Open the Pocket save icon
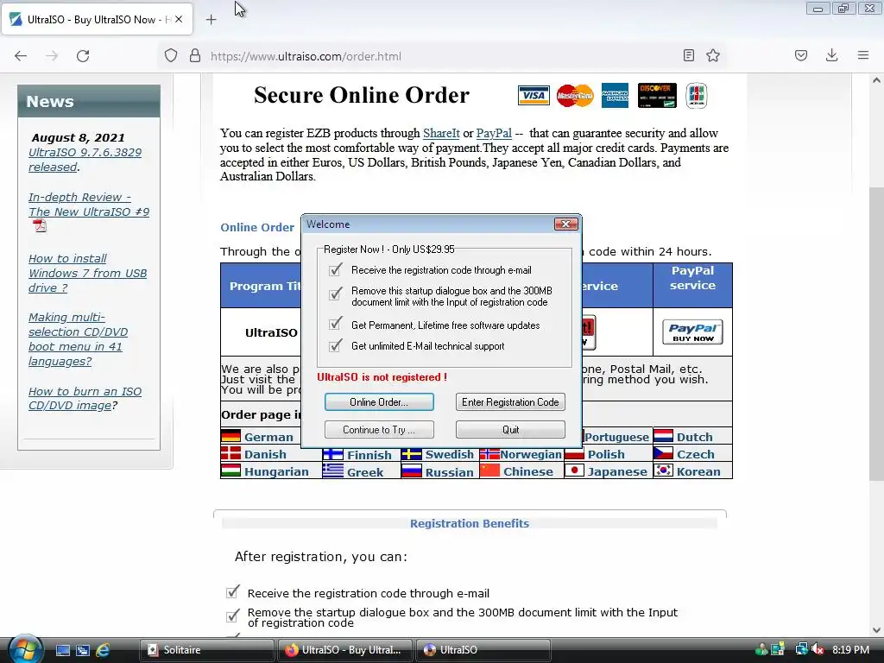 pyautogui.click(x=800, y=55)
